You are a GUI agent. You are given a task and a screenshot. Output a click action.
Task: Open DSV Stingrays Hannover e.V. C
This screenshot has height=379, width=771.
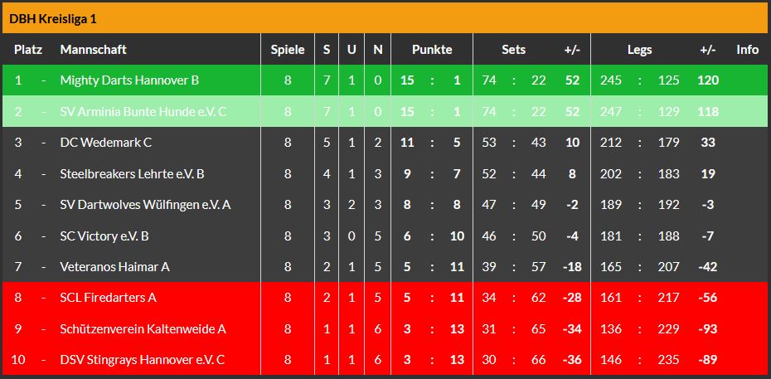tap(142, 360)
